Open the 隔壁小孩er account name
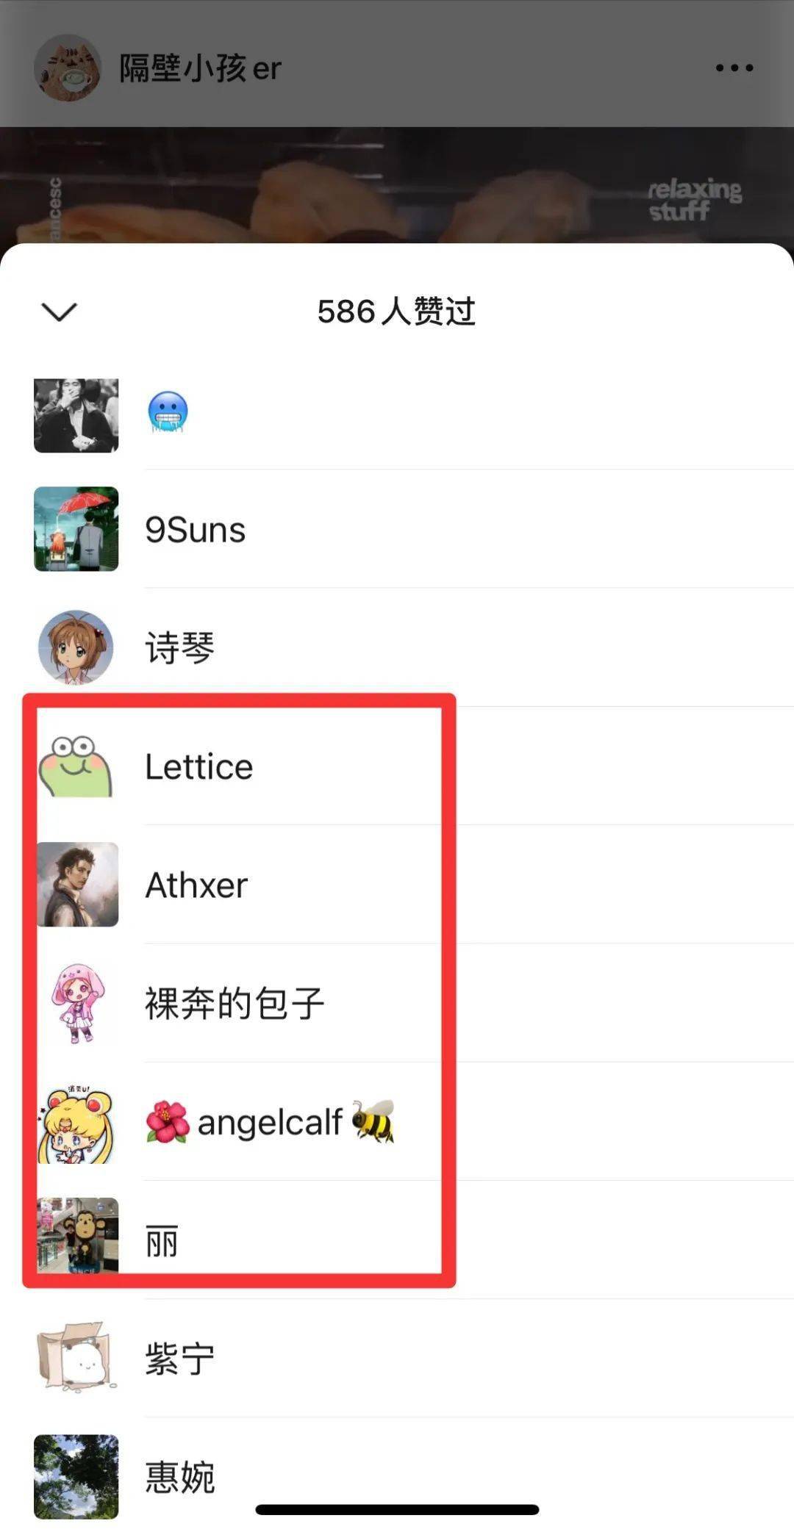794x1532 pixels. [x=201, y=68]
